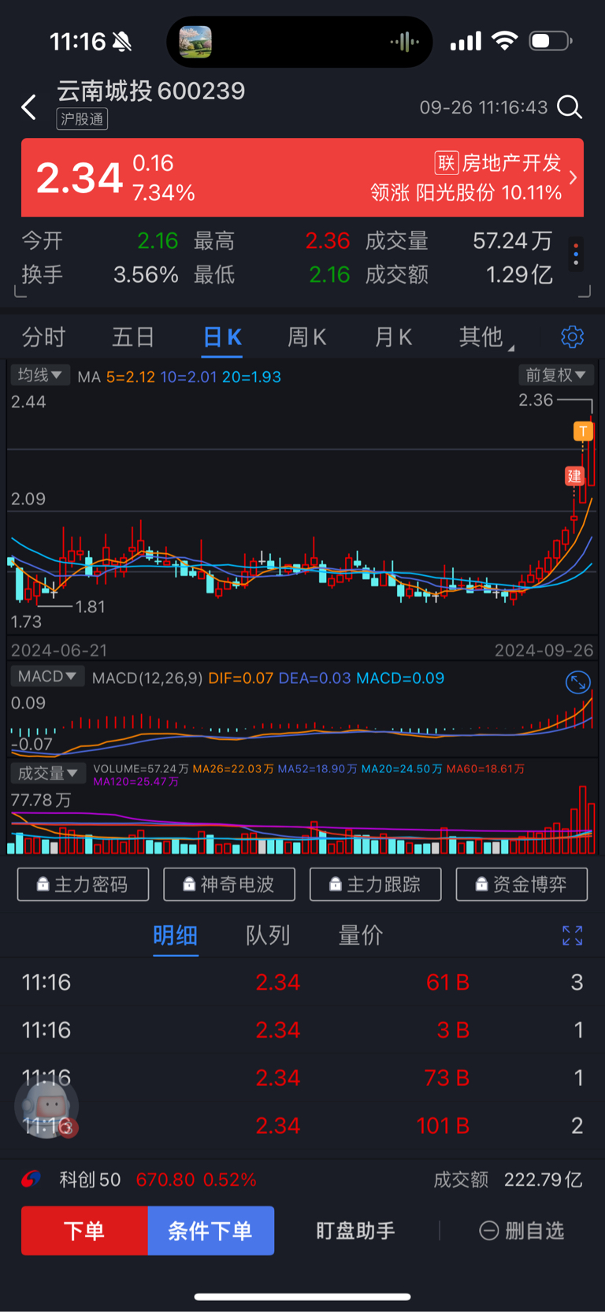Tap 领涨 阳光股份 10.11% link
This screenshot has width=605, height=1312.
coord(466,193)
